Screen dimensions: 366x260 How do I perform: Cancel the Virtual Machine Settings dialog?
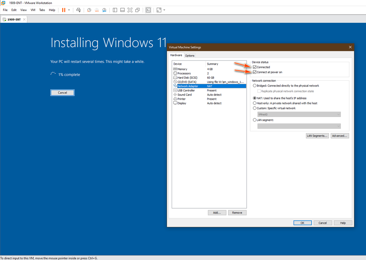[323, 223]
